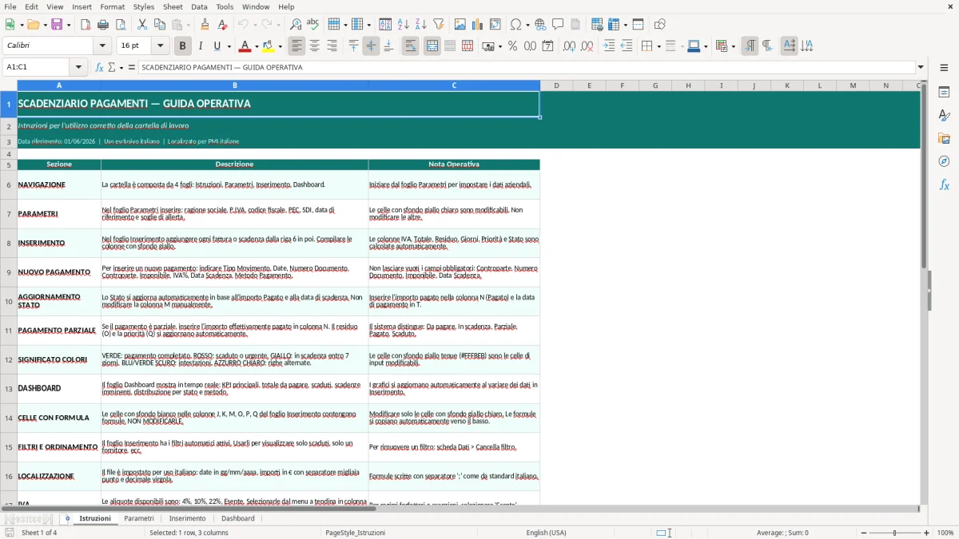This screenshot has width=959, height=539.
Task: Open the Sheet menu
Action: coord(173,6)
